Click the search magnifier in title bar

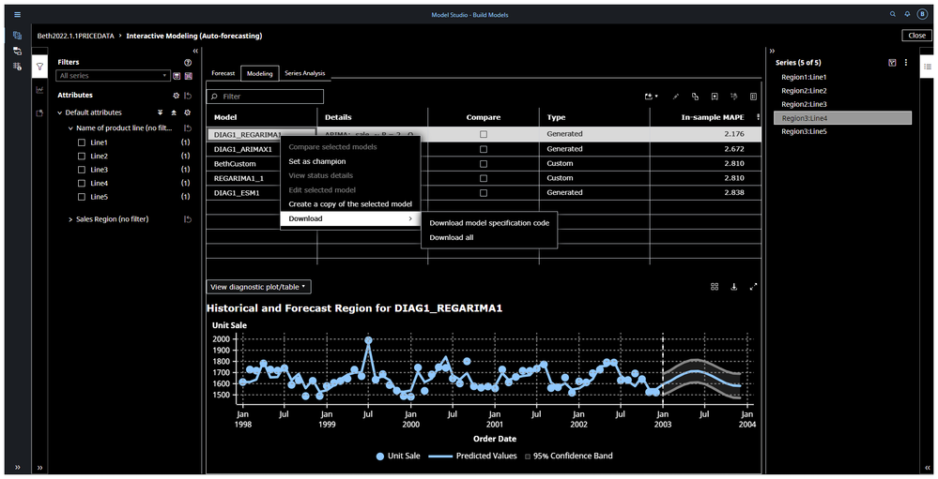(892, 15)
